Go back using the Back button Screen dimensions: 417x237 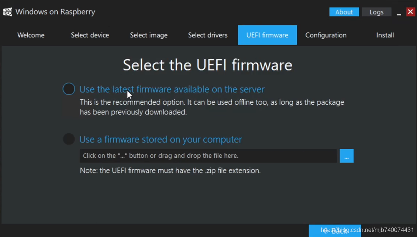[335, 231]
